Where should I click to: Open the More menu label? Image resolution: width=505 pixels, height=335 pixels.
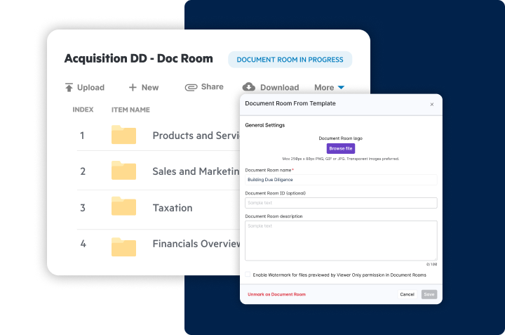click(x=324, y=87)
